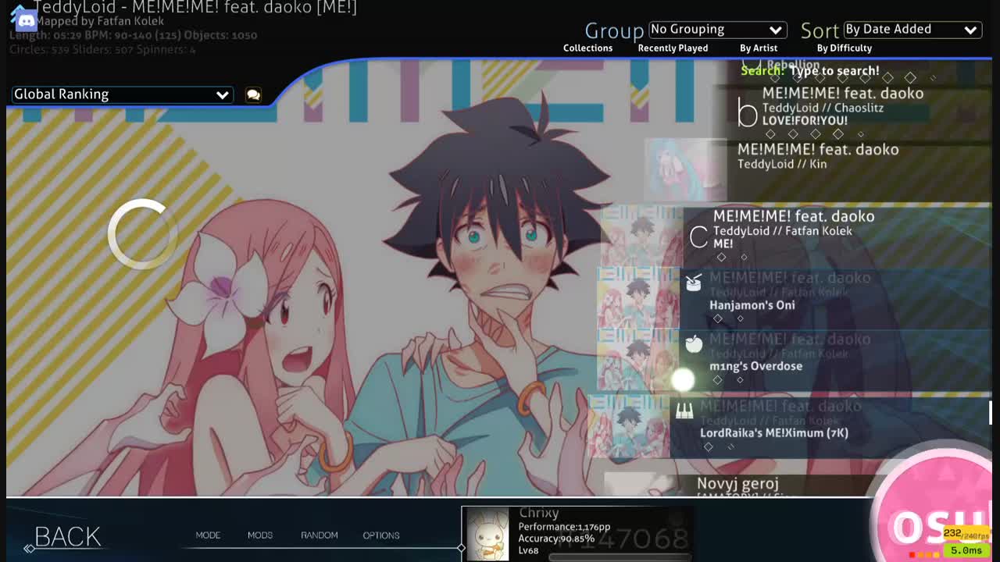Open the MODE selector
Viewport: 1000px width, 562px height.
pyautogui.click(x=208, y=535)
